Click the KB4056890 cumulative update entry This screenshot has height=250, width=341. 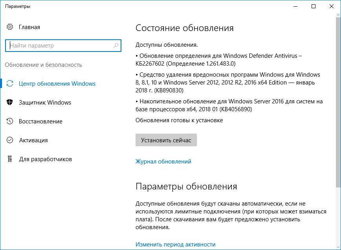(229, 105)
